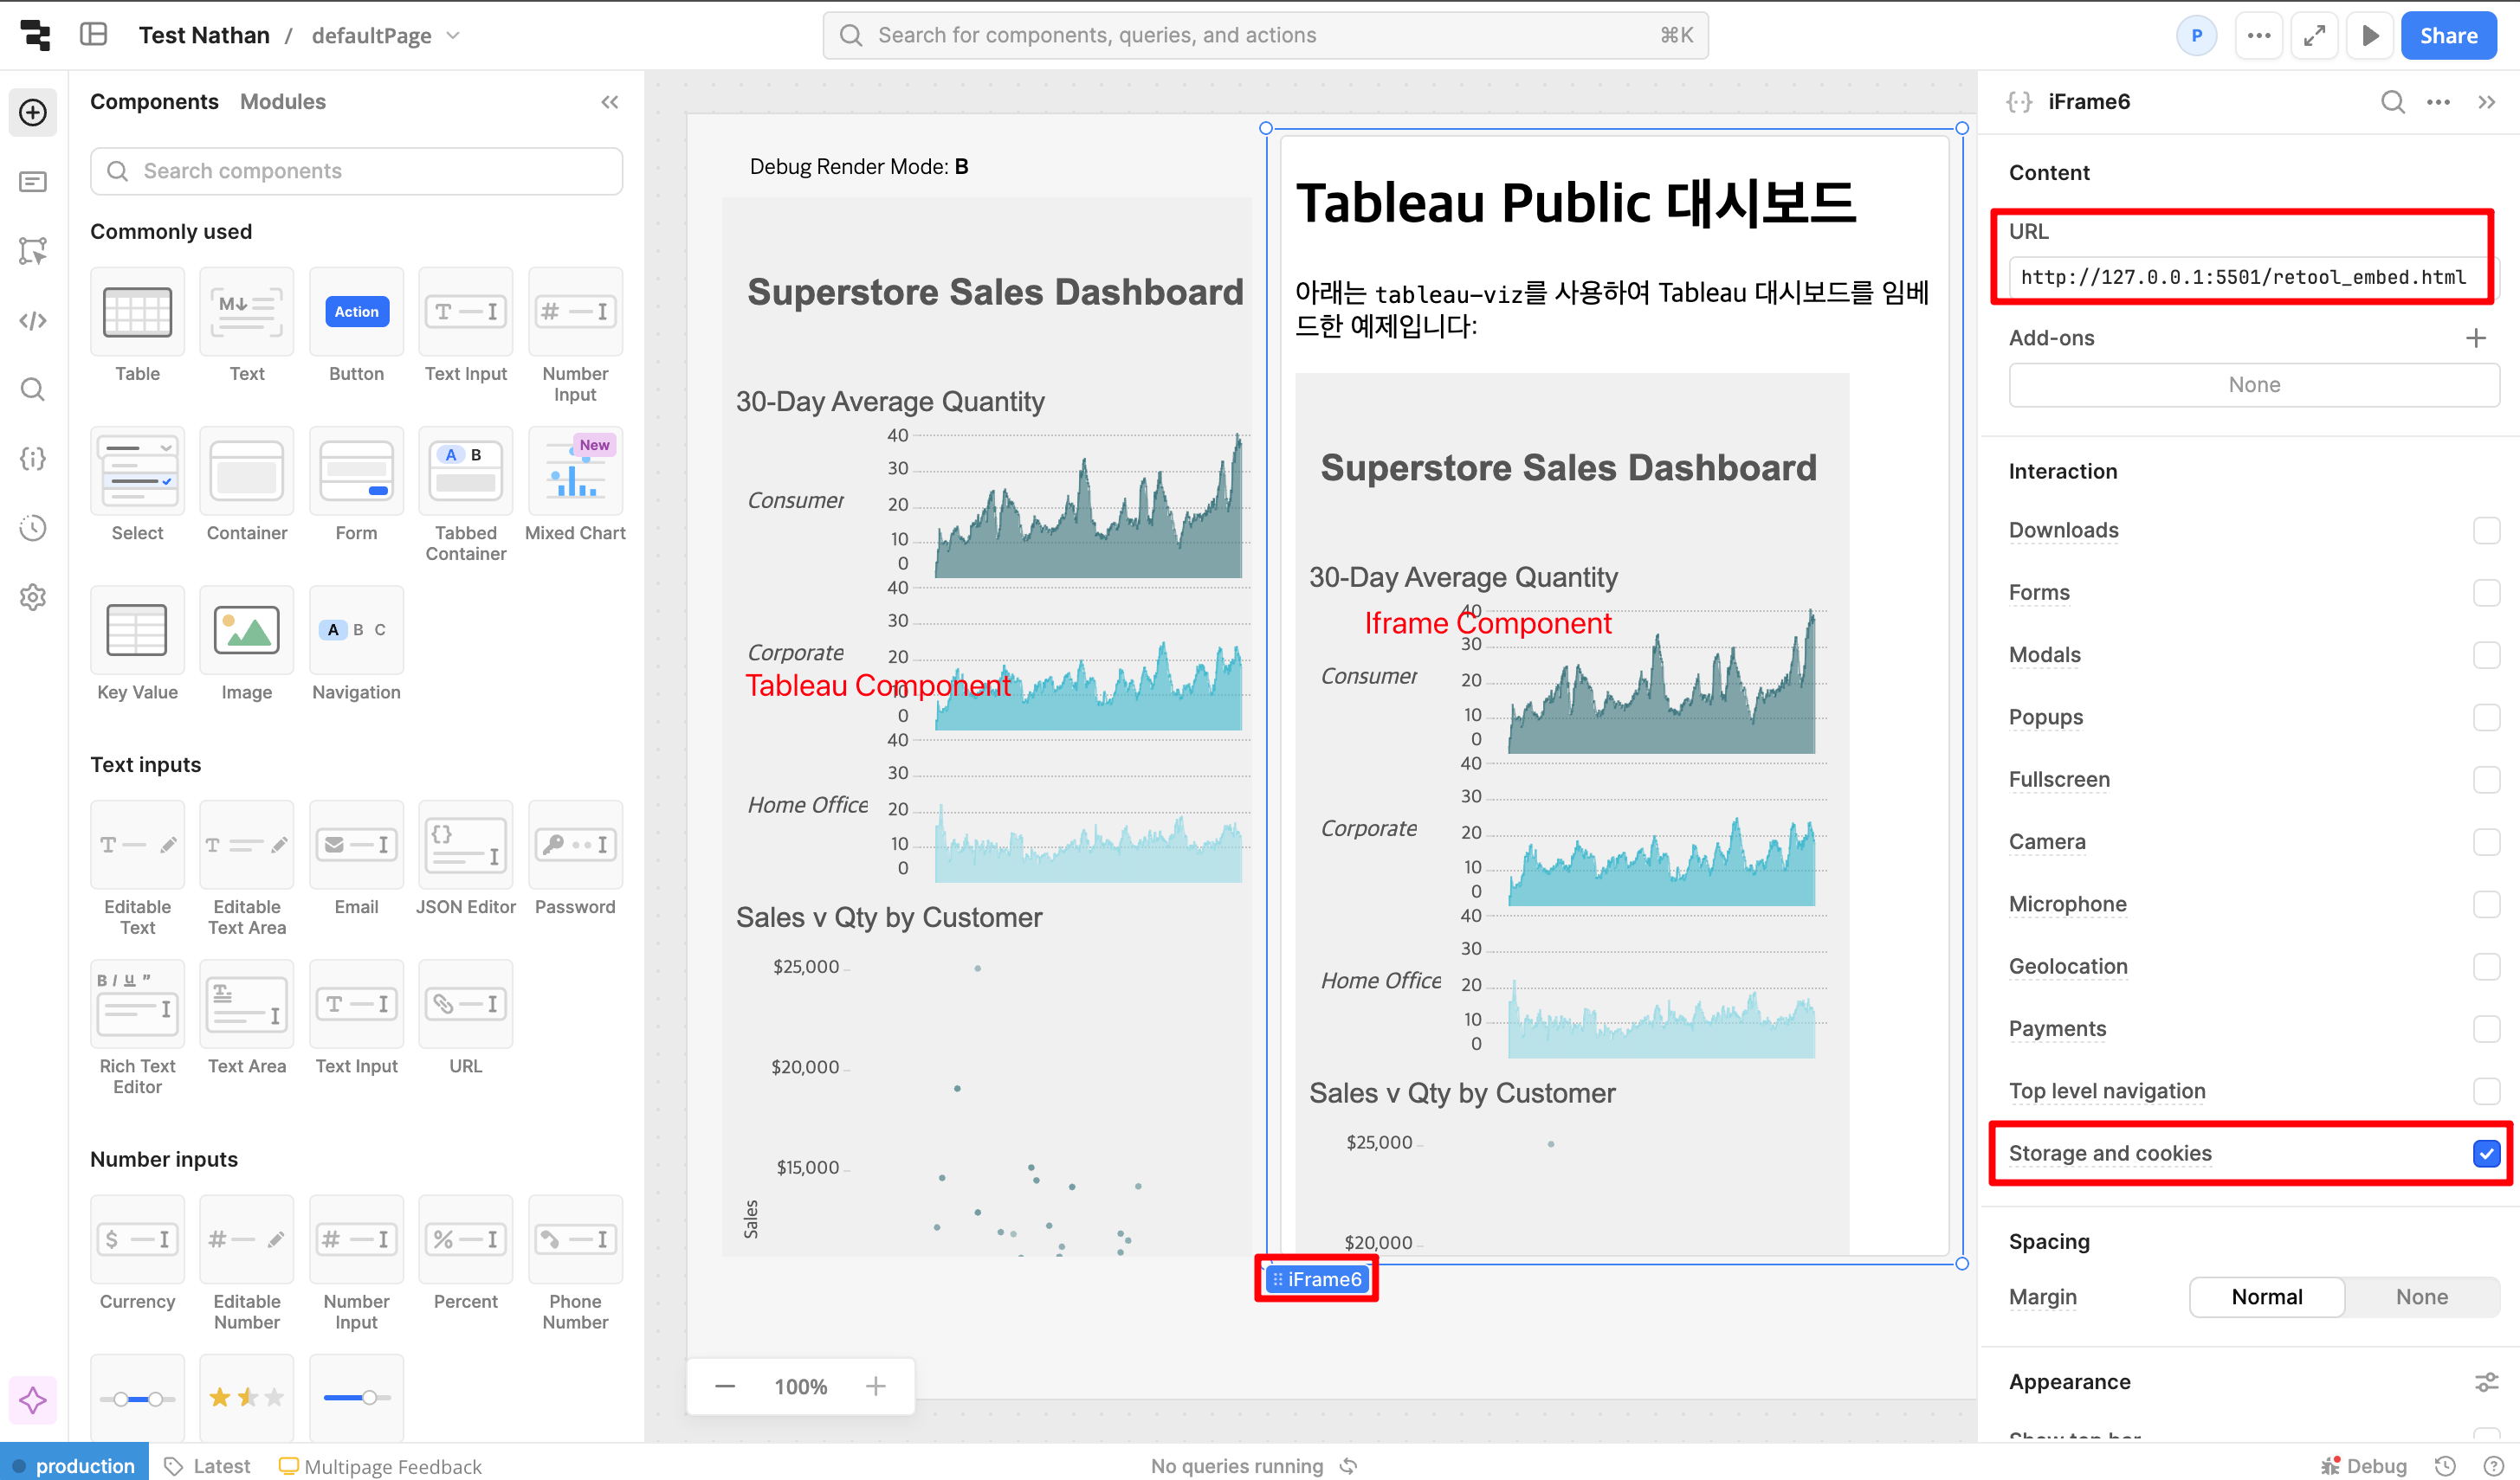Select the Rich Text Editor component icon
The width and height of the screenshot is (2520, 1480).
[137, 1004]
